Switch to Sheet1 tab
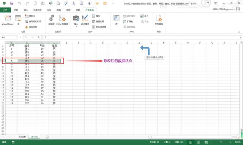 click(x=23, y=137)
